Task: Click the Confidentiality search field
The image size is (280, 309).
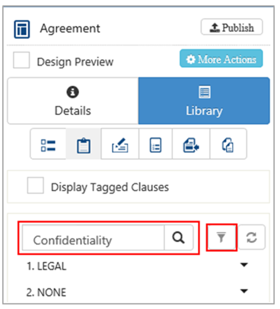Action: (x=94, y=237)
